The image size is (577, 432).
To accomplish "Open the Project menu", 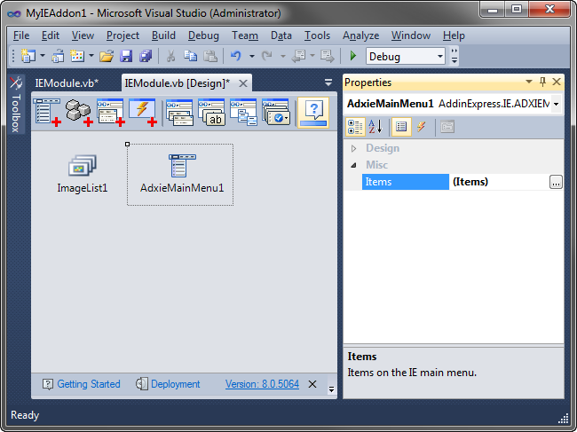I will pos(123,35).
